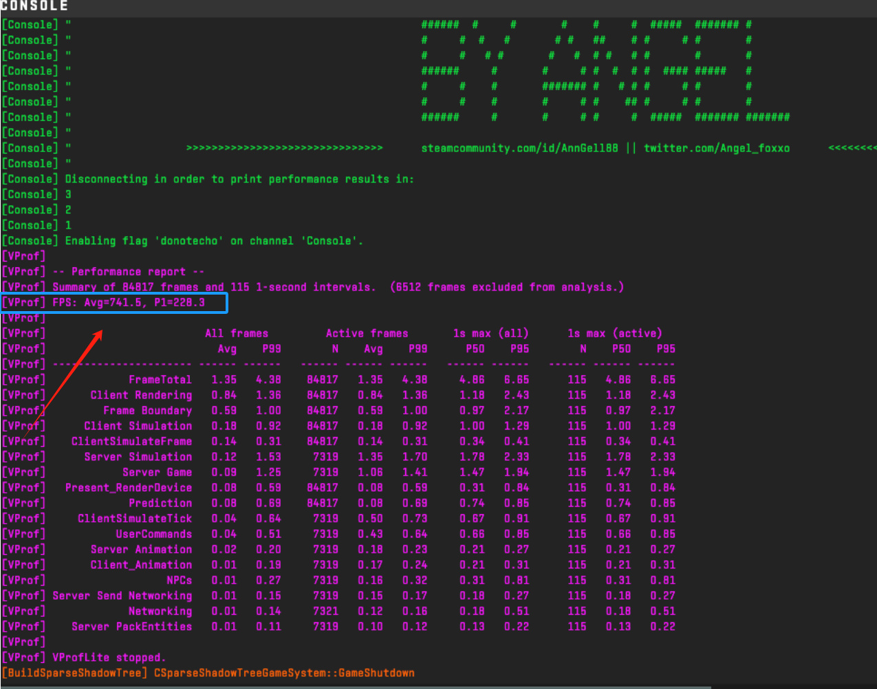This screenshot has width=877, height=689.
Task: Select the steamcommunity.com/id/AnnGell88 address
Action: click(520, 149)
